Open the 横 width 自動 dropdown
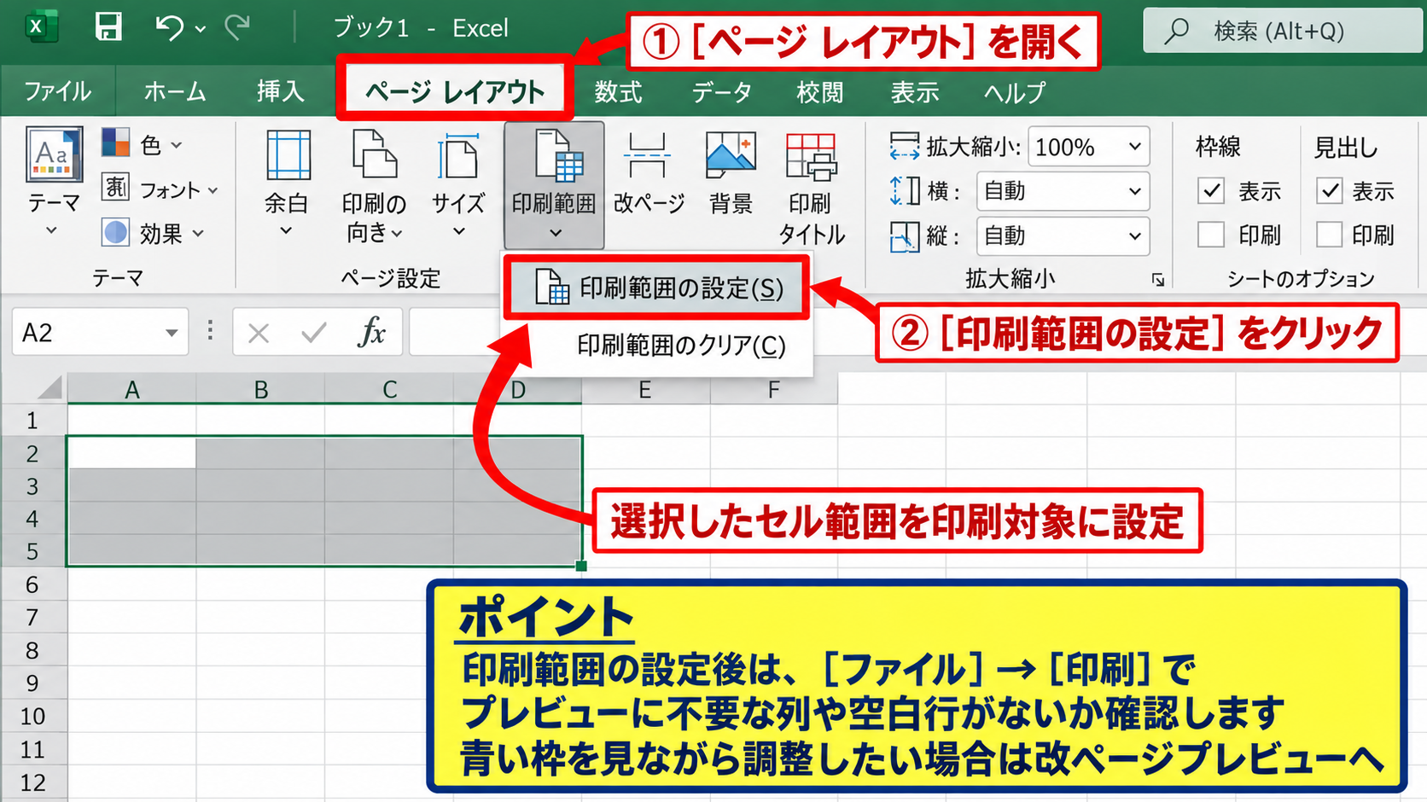The width and height of the screenshot is (1427, 802). point(1063,191)
